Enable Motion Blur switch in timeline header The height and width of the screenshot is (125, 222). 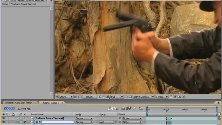click(134, 109)
